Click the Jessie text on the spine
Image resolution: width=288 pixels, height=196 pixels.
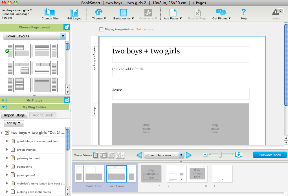[95, 111]
